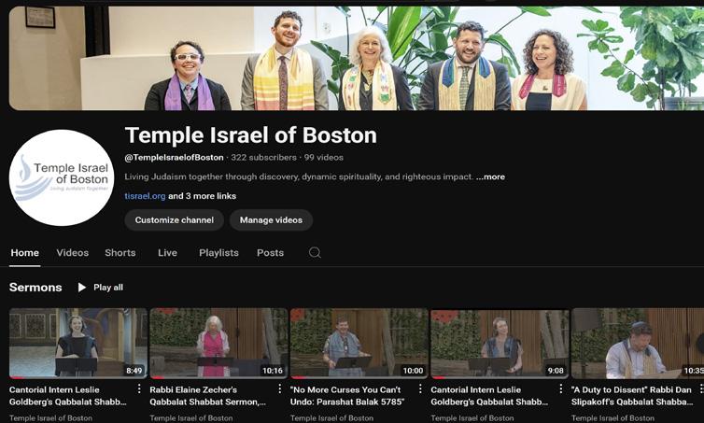This screenshot has height=423, width=704.
Task: Open the tisrael.org link
Action: coord(145,196)
